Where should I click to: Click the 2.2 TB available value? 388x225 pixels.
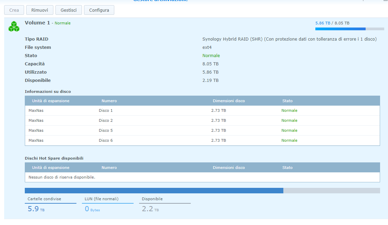pos(150,209)
